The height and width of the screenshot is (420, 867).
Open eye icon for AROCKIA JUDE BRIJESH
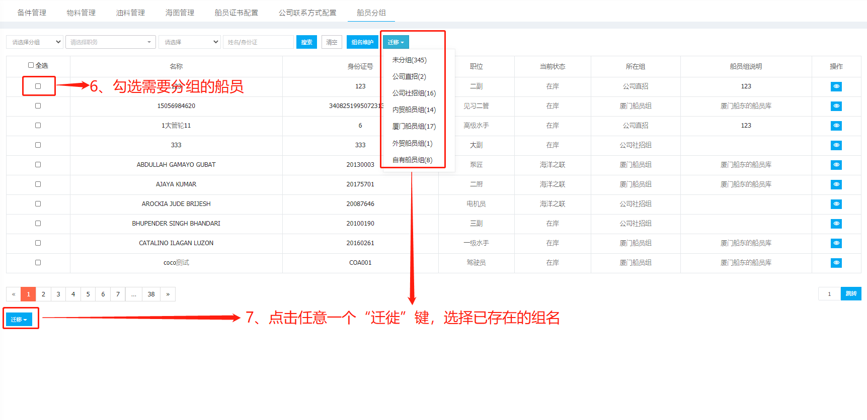(836, 204)
